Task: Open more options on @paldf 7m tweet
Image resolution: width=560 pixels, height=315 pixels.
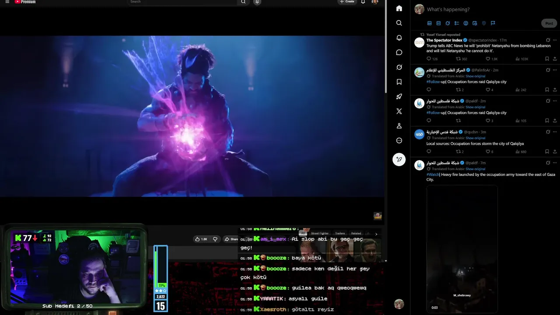Action: [x=555, y=163]
